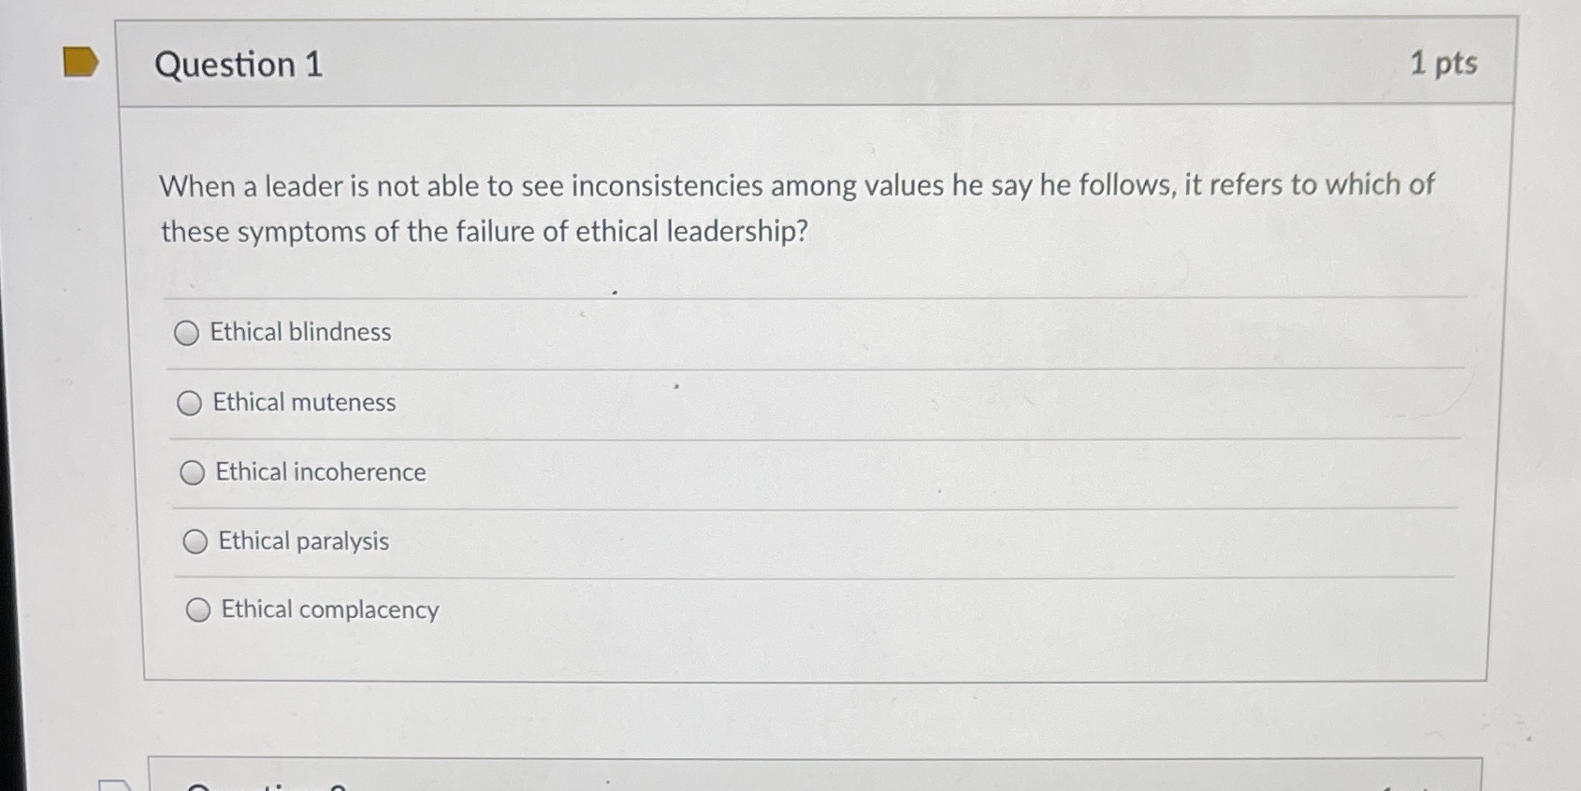Click the Question 1 header title
This screenshot has width=1581, height=791.
(x=239, y=64)
